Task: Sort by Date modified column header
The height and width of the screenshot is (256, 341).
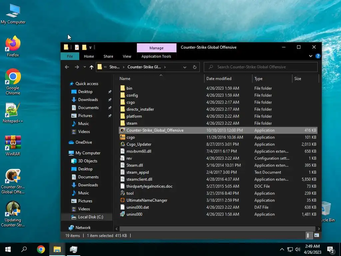Action: 228,79
